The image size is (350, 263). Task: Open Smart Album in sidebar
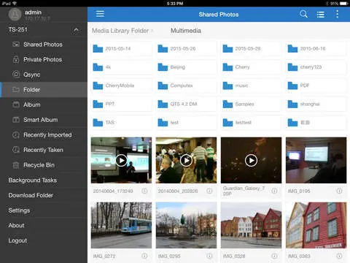(x=44, y=120)
